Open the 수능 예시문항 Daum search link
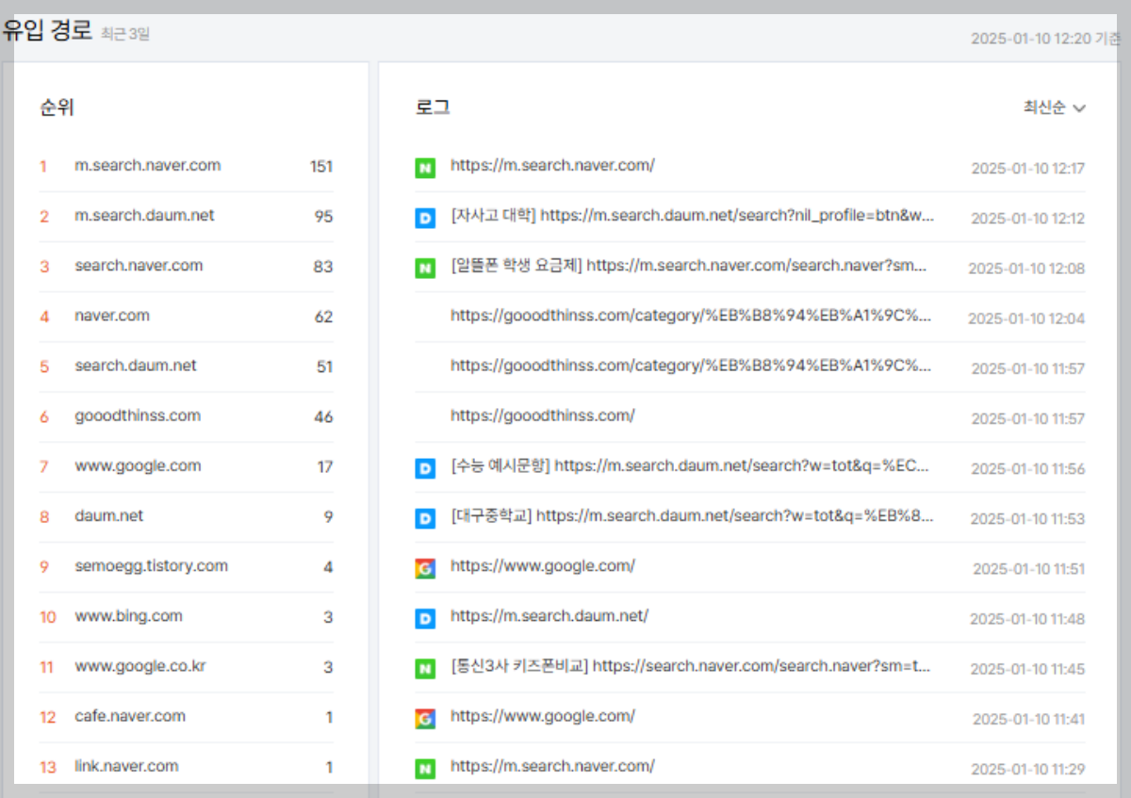 691,464
